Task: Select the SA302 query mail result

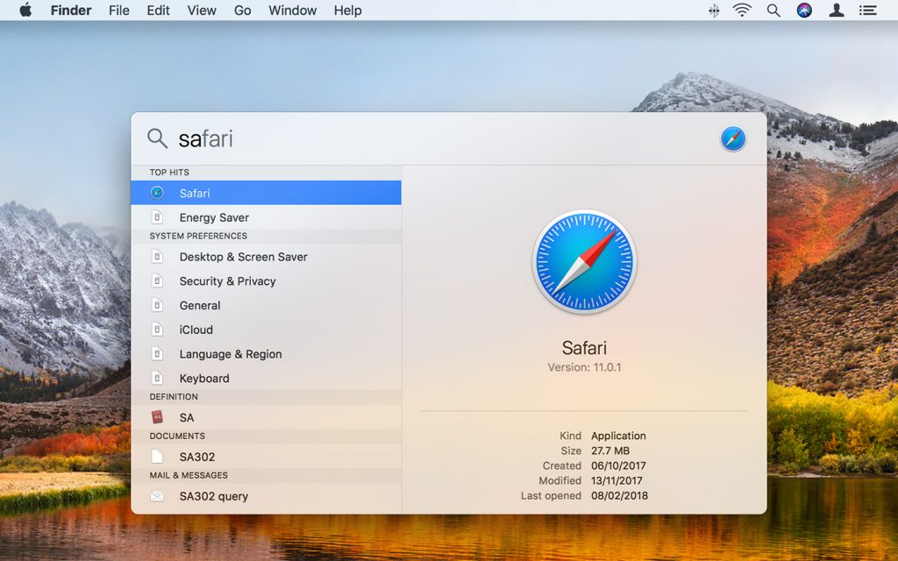Action: tap(266, 496)
